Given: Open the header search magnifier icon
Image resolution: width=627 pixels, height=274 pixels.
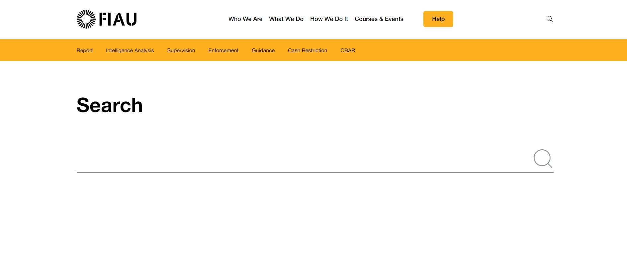Looking at the screenshot, I should [549, 19].
